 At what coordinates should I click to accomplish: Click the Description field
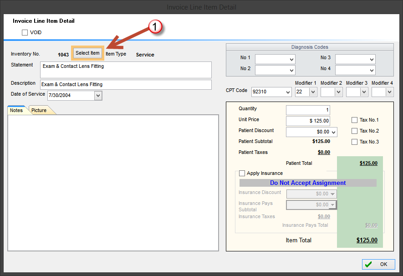126,85
